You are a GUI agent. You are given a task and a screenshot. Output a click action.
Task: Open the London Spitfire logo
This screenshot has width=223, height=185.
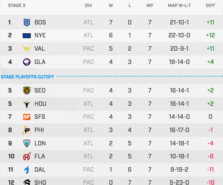click(27, 143)
